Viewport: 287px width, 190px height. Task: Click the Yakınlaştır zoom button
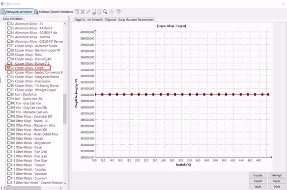(277, 175)
